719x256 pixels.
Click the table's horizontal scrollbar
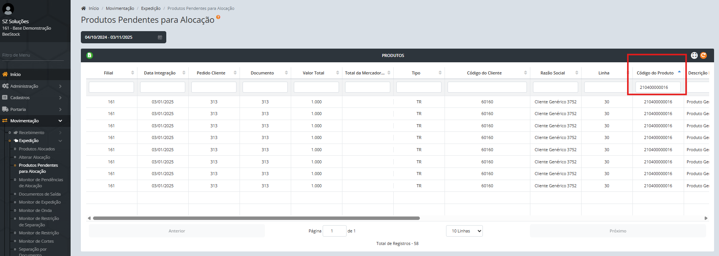[256, 218]
